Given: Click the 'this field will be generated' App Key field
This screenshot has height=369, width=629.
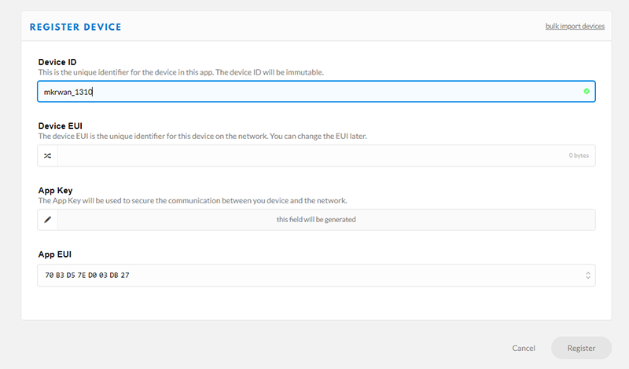Looking at the screenshot, I should pyautogui.click(x=316, y=220).
